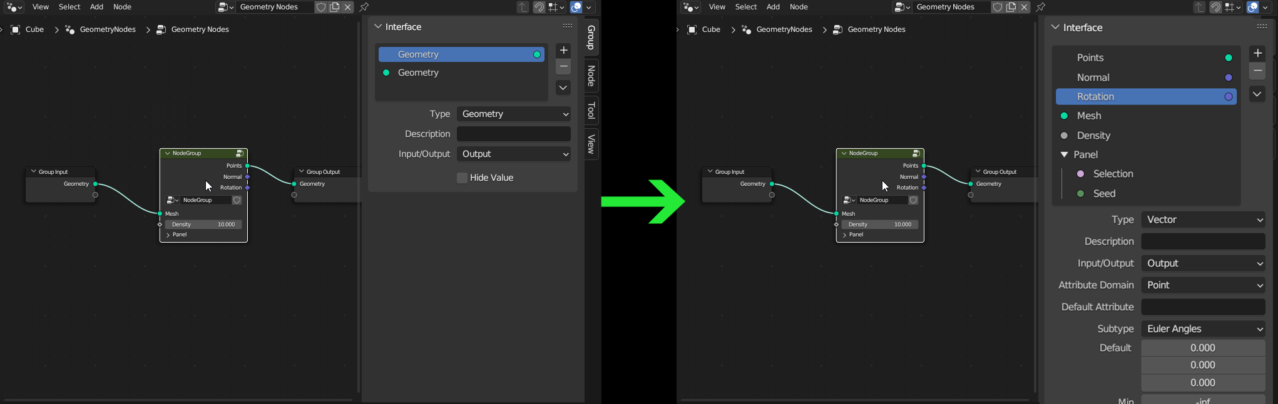Open editor type menu in left screenshot

pos(14,8)
